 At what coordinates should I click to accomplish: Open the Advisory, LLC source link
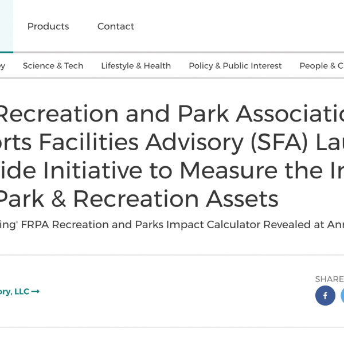click(19, 292)
